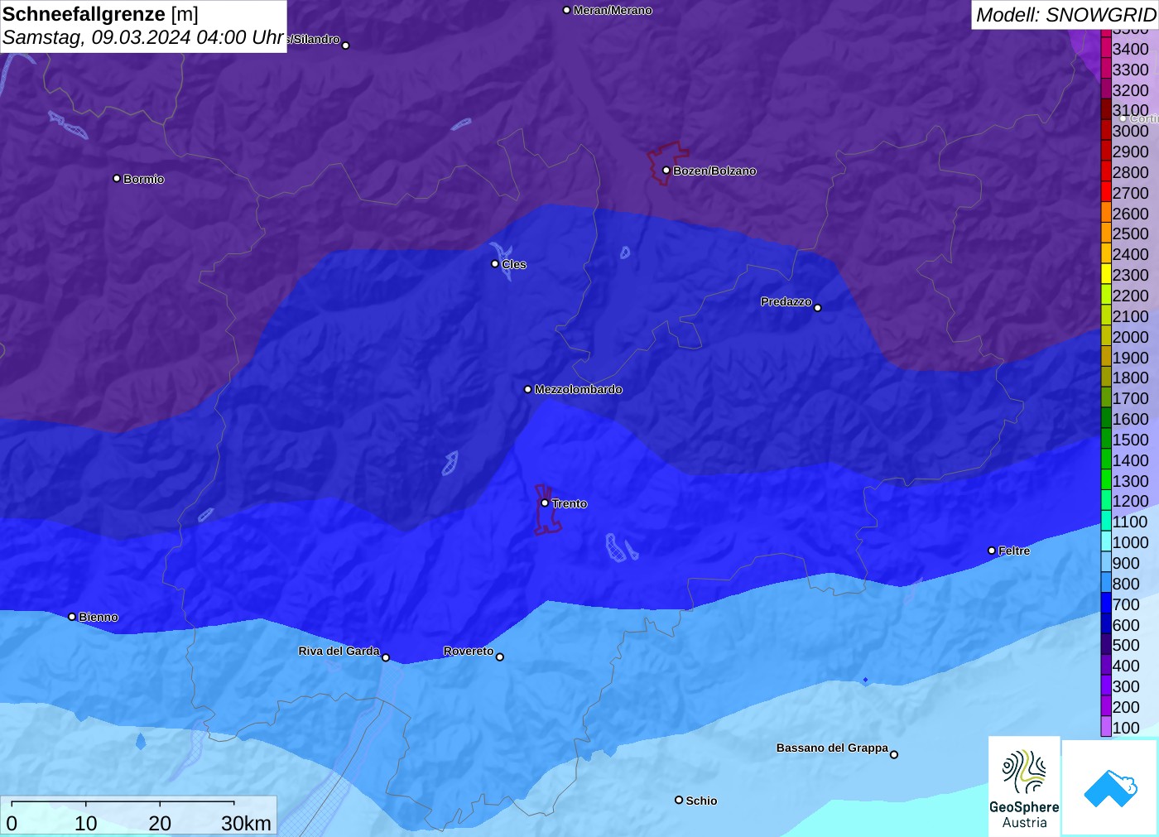The width and height of the screenshot is (1159, 837).
Task: Click the Mezzolombardo label text
Action: pos(578,389)
